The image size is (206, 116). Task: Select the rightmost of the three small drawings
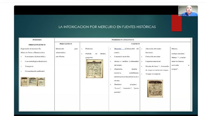point(41,82)
